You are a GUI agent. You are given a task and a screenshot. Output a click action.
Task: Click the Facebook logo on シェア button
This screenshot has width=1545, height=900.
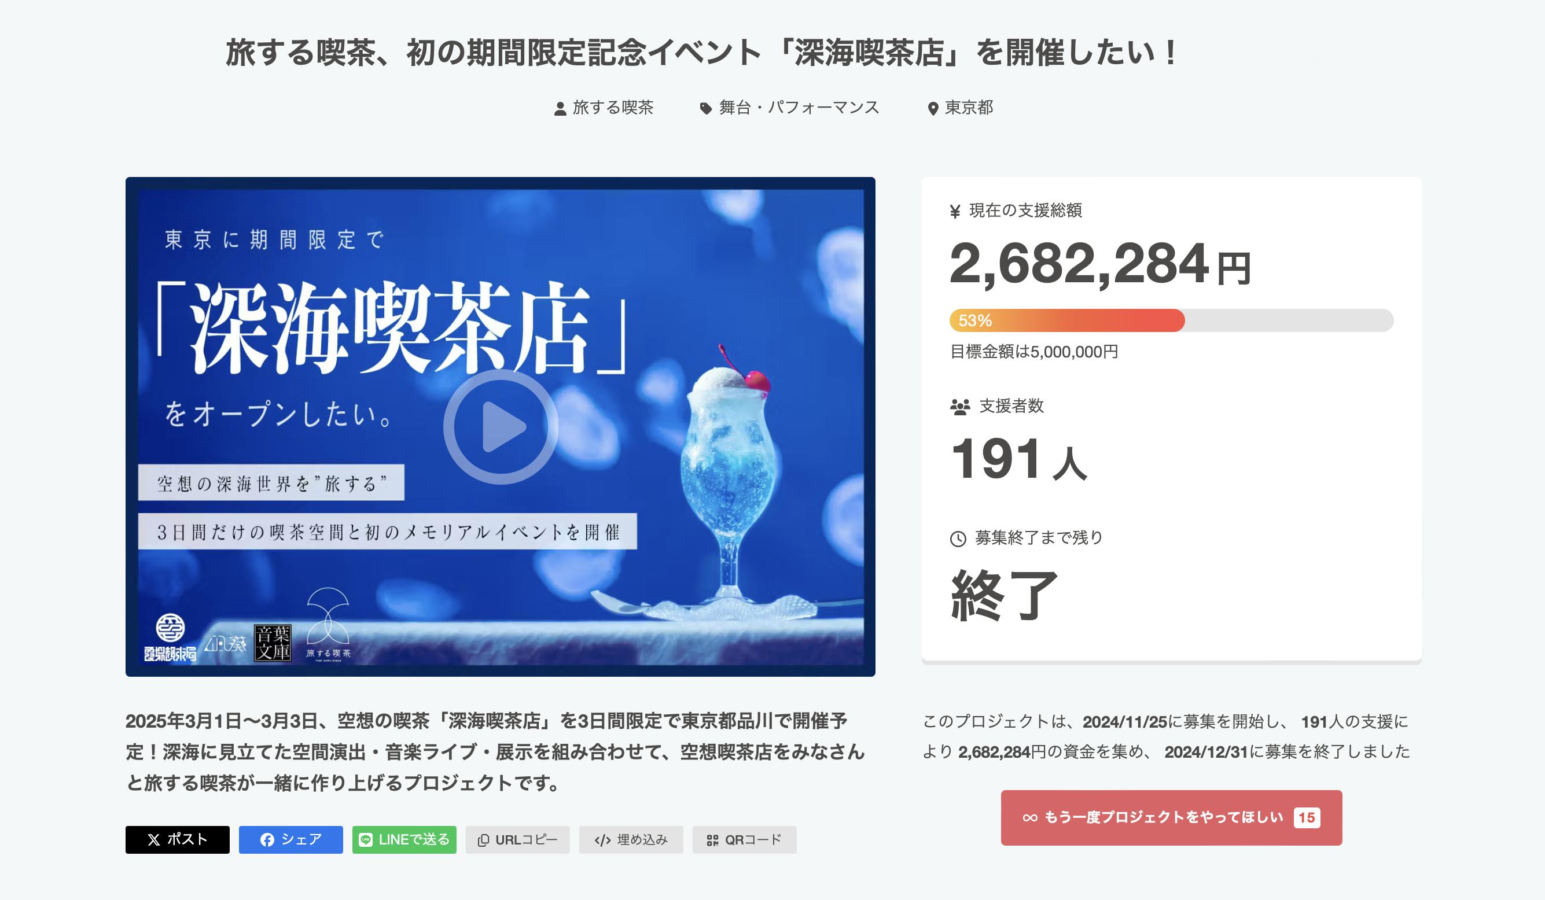coord(267,840)
